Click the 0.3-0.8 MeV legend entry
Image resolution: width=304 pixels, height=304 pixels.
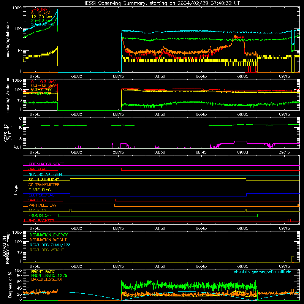coord(43,85)
